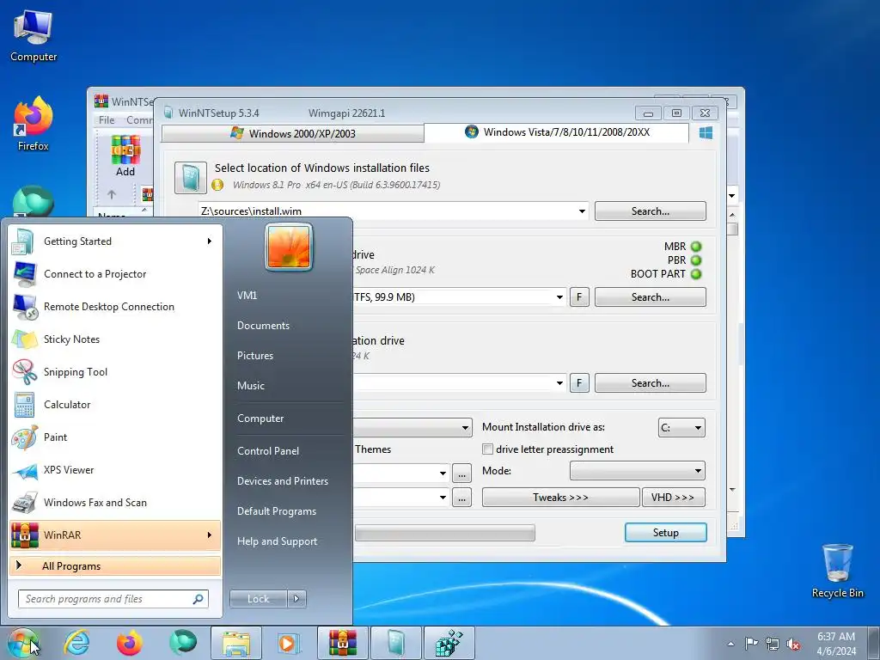Click Search for installation drive
The height and width of the screenshot is (660, 880).
(650, 382)
